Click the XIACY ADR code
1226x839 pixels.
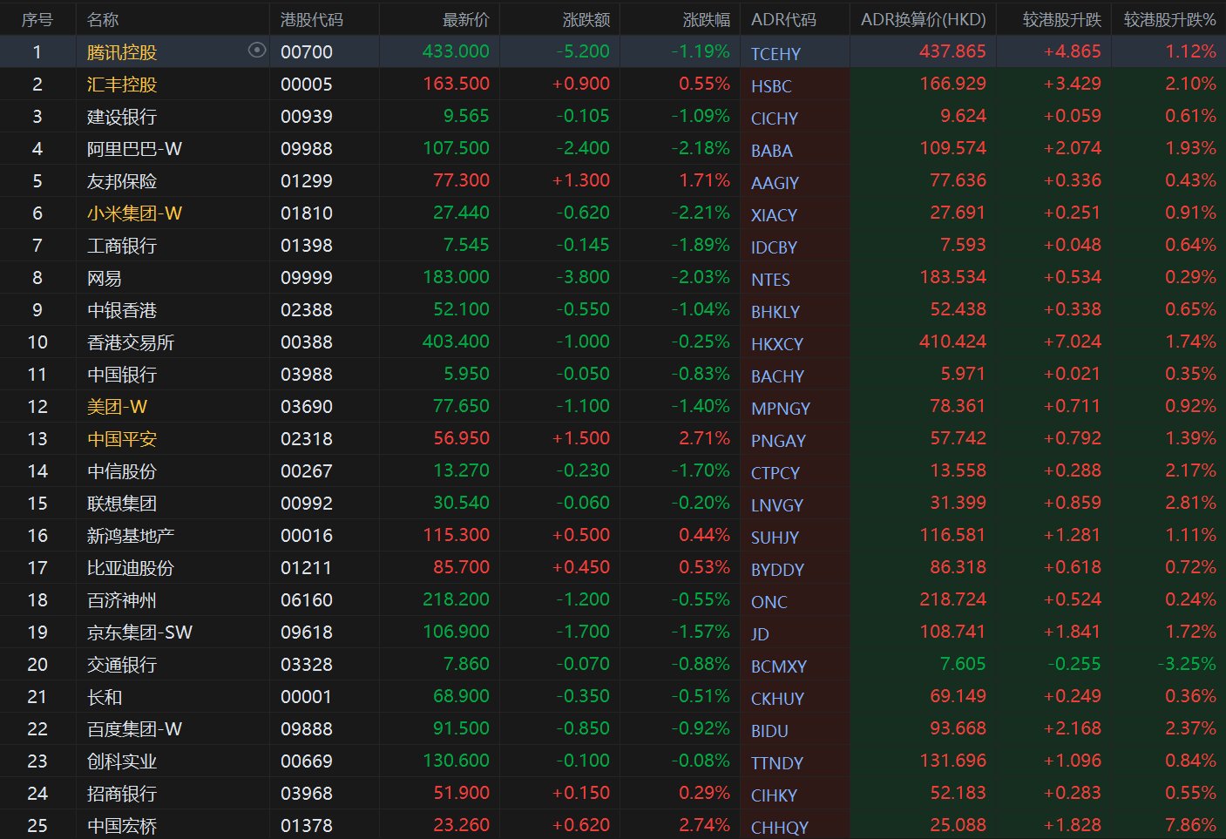[x=774, y=215]
